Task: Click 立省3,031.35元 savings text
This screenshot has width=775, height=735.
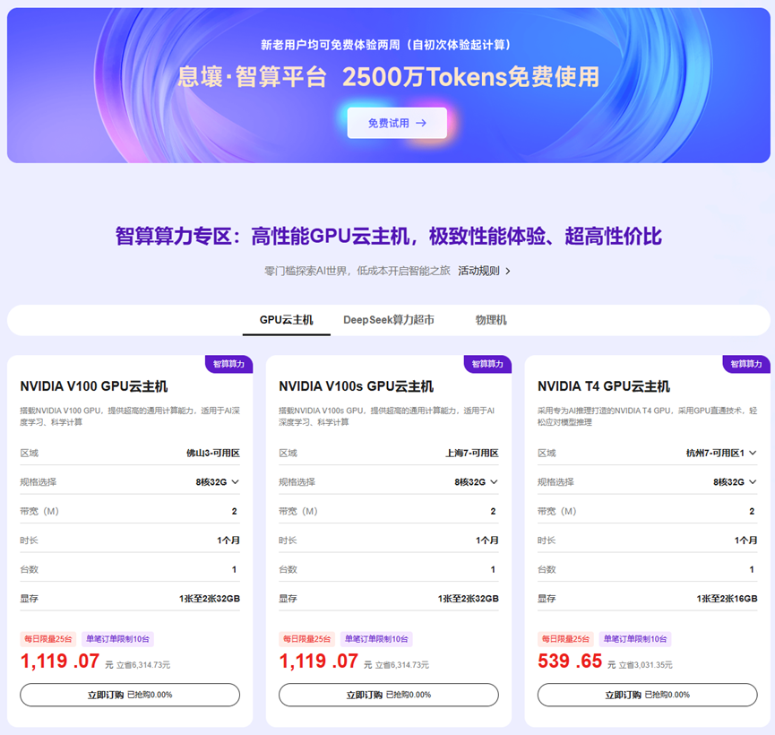Action: 645,665
